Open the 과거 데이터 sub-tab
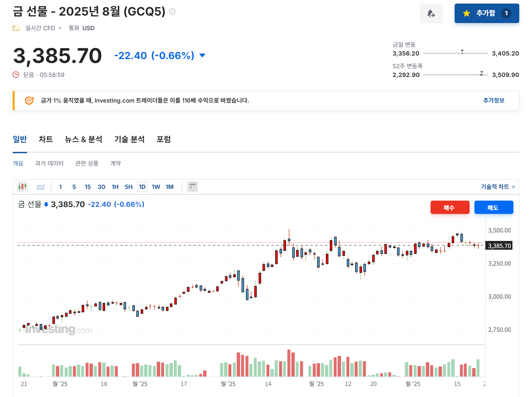Screen dimensions: 529x397 (49, 163)
